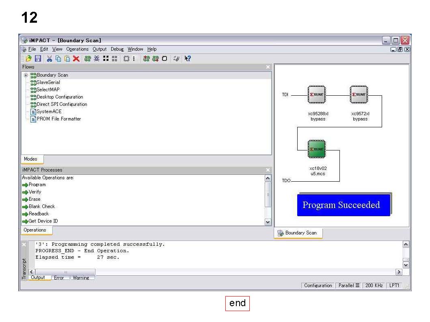Viewport: 430px width, 322px height.
Task: Click the iMPACT document icon beside File menu
Action: click(x=24, y=49)
